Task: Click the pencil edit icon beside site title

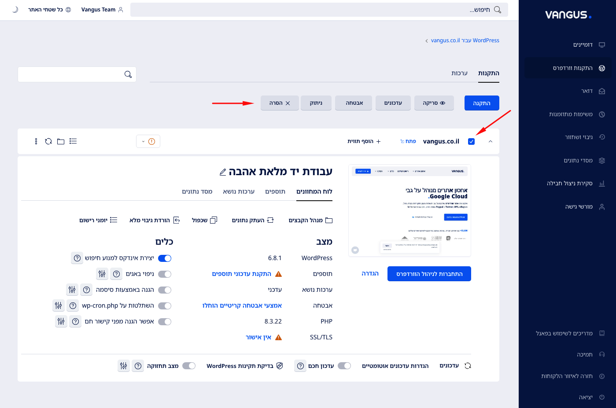Action: pyautogui.click(x=223, y=172)
